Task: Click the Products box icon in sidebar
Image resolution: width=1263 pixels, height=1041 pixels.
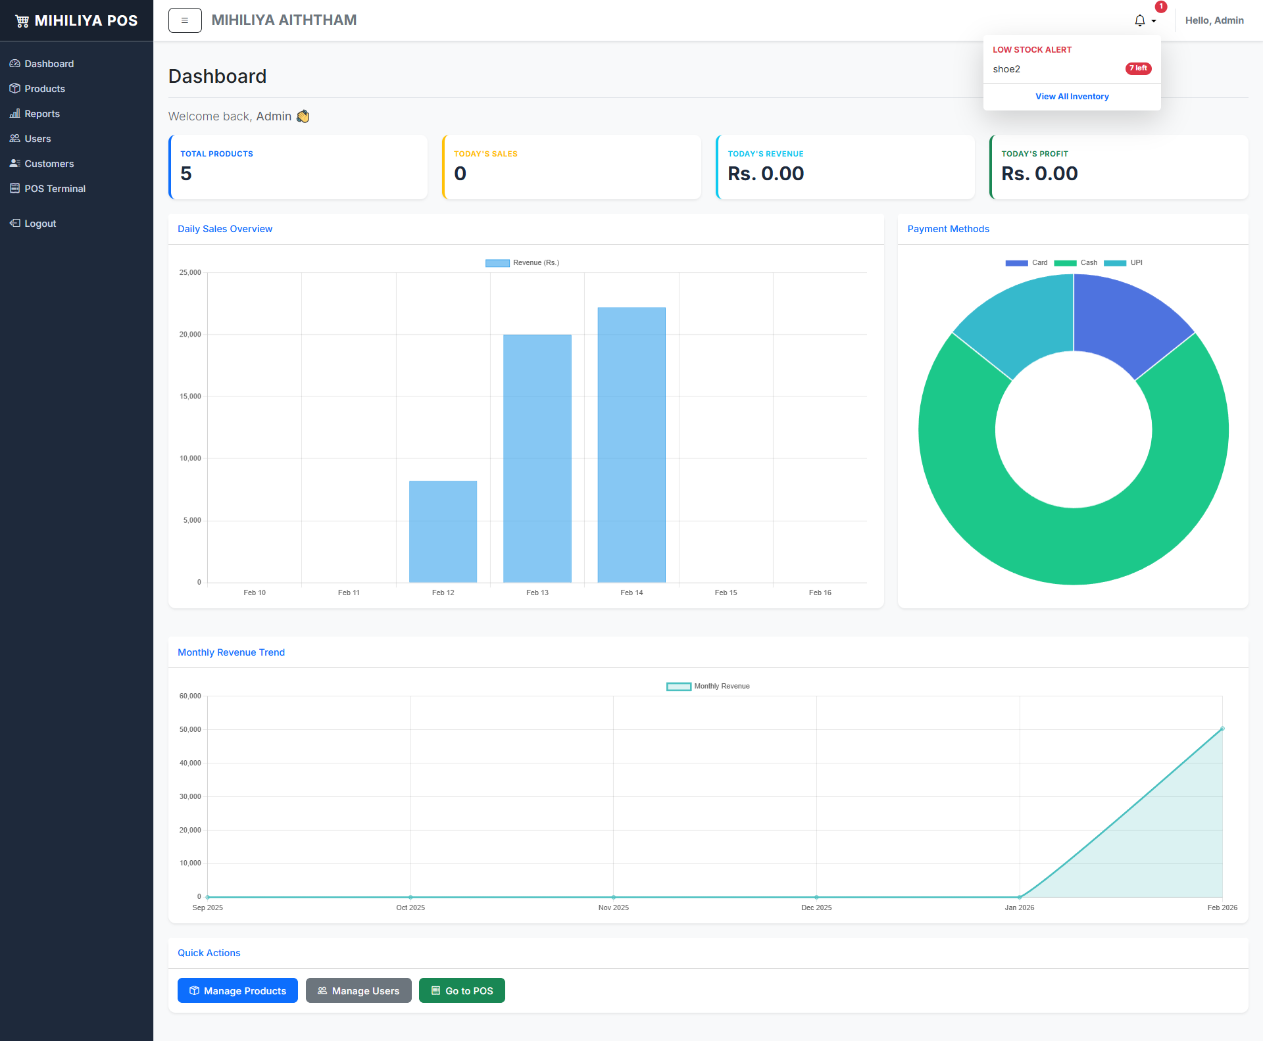Action: coord(14,89)
